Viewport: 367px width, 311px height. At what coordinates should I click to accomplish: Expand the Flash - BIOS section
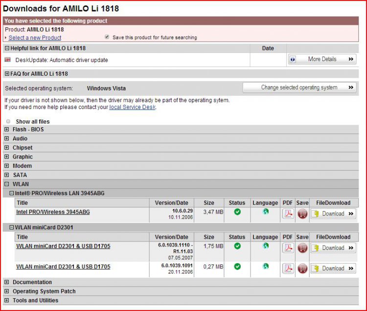[7, 129]
